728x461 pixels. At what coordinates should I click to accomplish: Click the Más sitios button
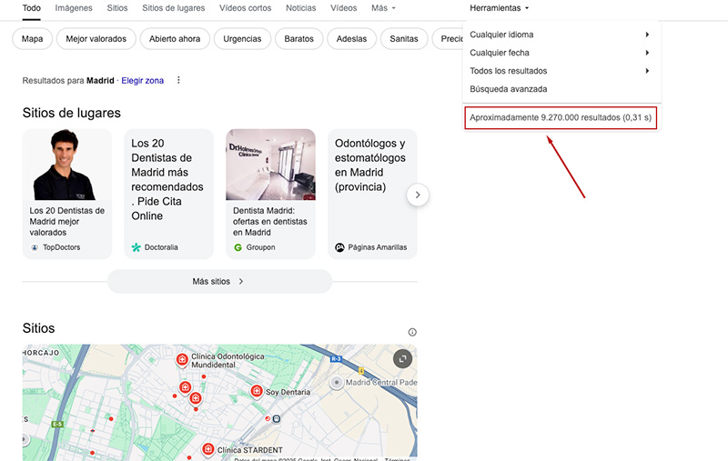(219, 282)
